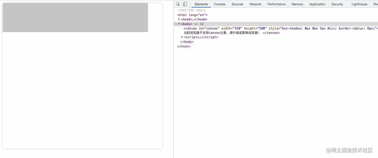Open the Network tab
This screenshot has height=158, width=378.
coord(255,4)
